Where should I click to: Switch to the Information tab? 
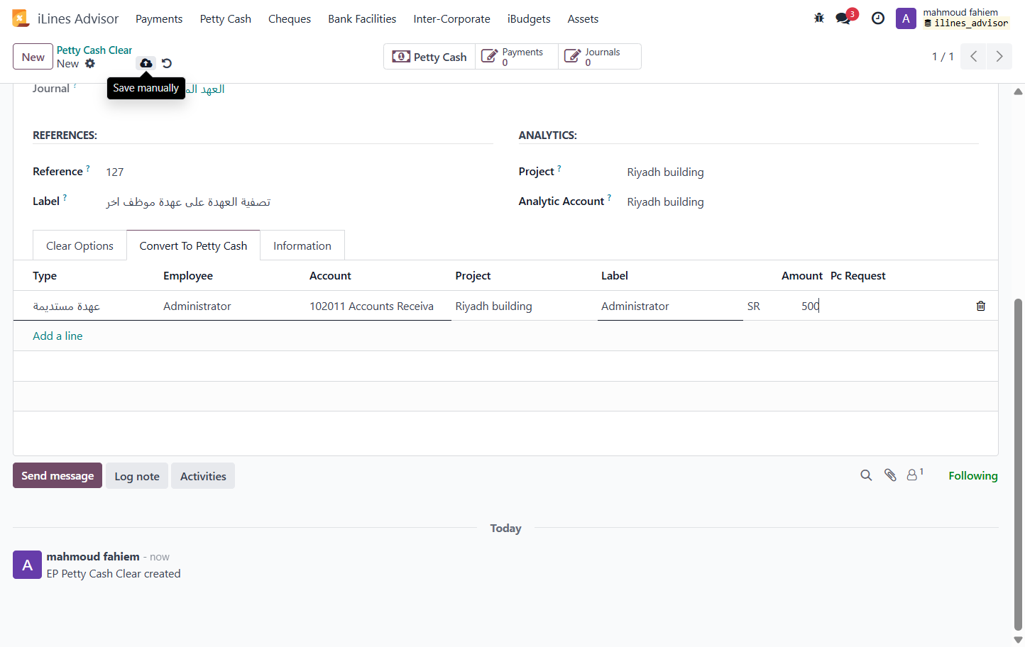click(x=302, y=245)
